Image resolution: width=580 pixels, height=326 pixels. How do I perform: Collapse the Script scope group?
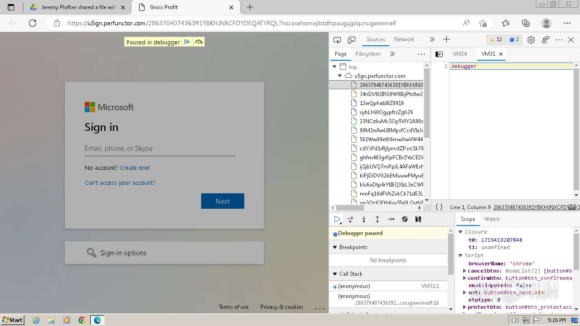(x=460, y=255)
